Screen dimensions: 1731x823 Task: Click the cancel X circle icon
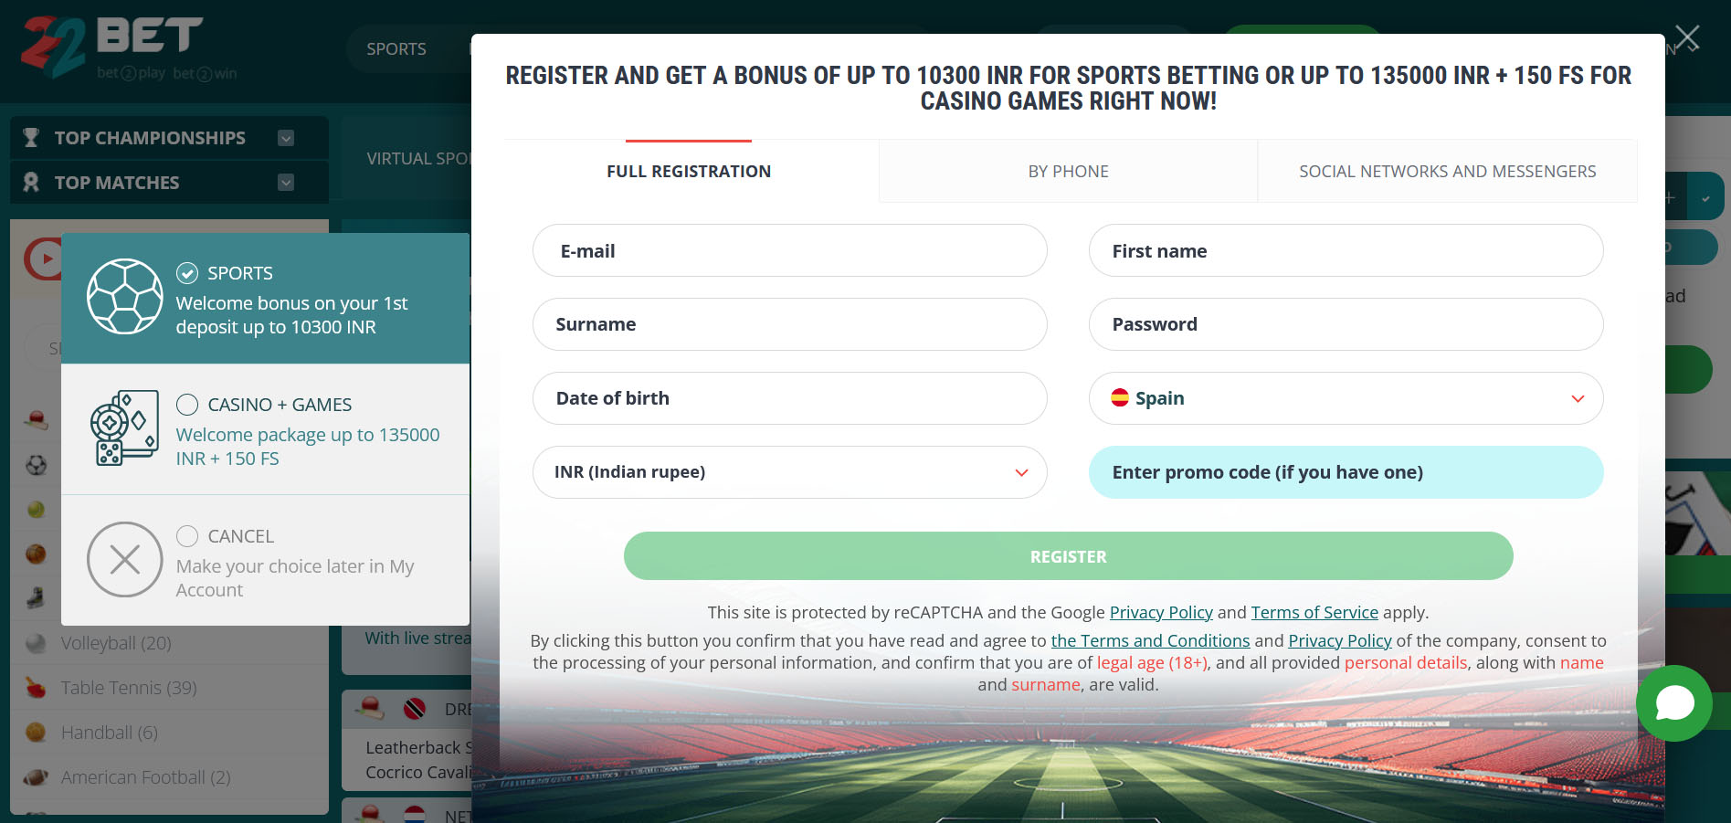125,559
